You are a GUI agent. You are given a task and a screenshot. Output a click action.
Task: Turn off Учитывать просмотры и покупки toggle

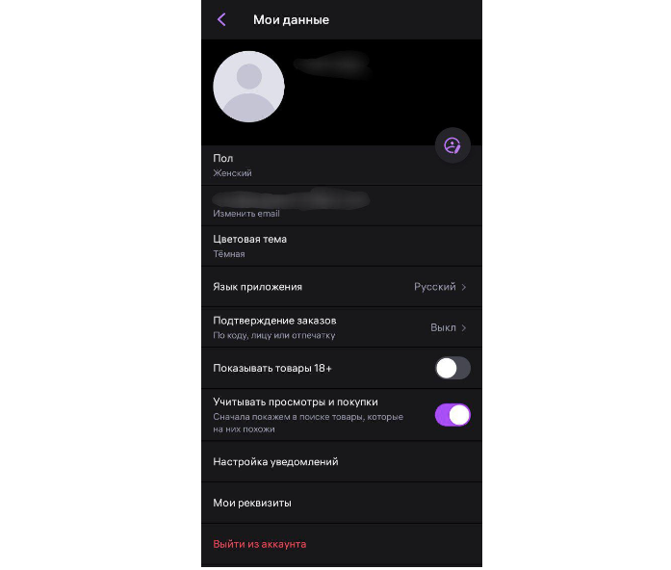(452, 415)
